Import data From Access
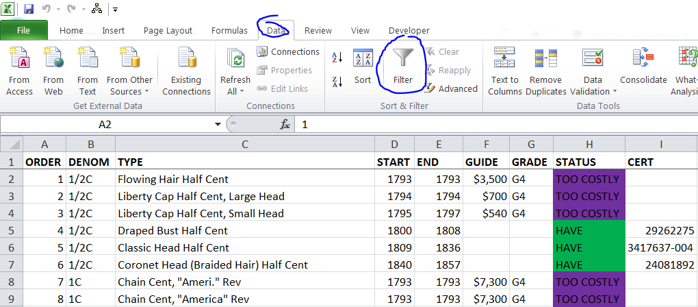Viewport: 698px width, 307px height. [x=19, y=71]
